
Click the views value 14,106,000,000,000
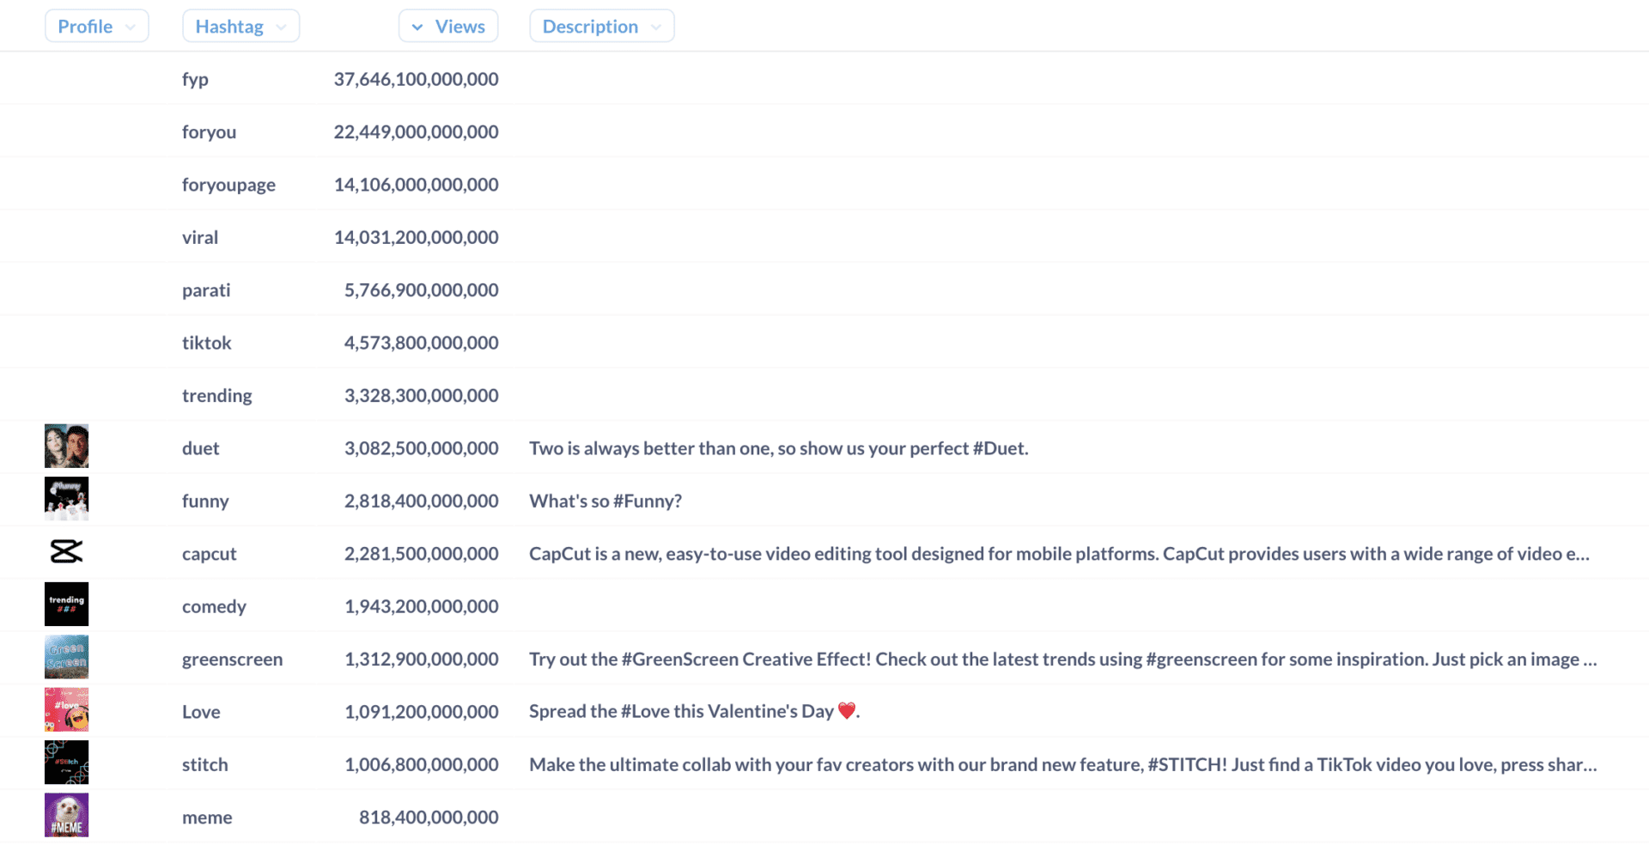point(416,185)
